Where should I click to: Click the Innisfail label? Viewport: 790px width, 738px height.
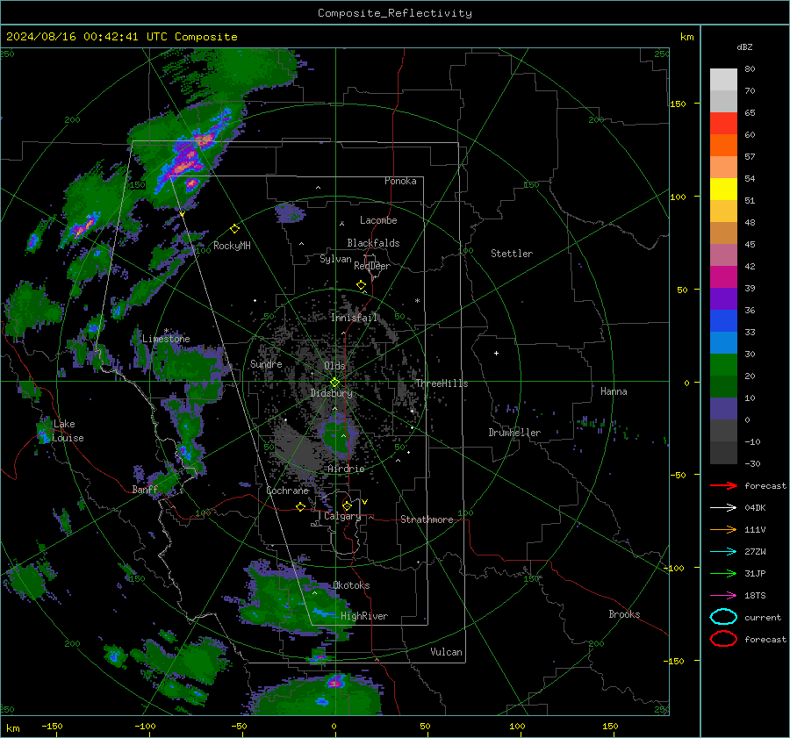point(354,318)
